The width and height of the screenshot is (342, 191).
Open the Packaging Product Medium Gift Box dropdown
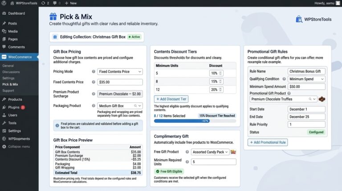(120, 106)
